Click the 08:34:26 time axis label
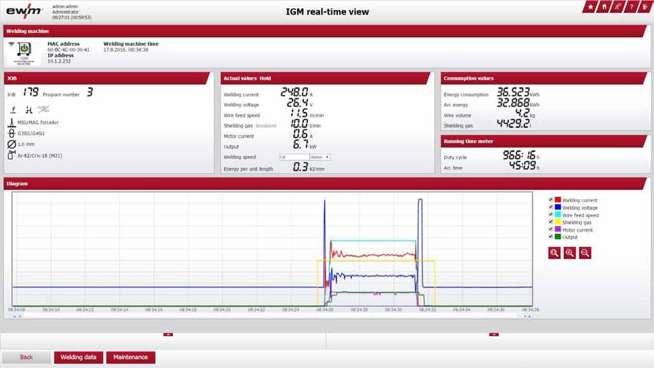 (324, 310)
